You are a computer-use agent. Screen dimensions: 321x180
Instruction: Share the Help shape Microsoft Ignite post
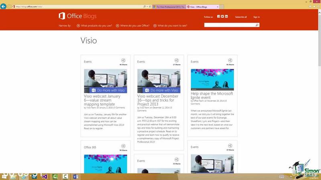[x=230, y=60]
